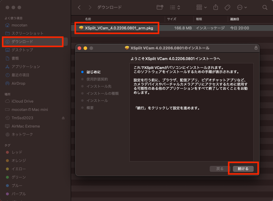Select the インストールの種類 installer step
Image resolution: width=273 pixels, height=201 pixels.
point(103,93)
